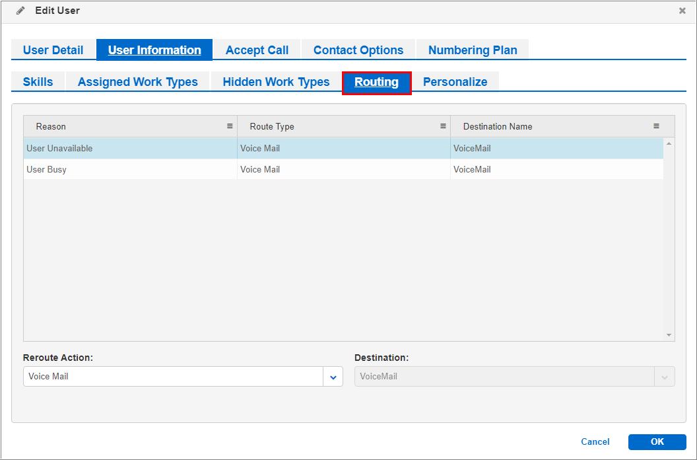Click the Cancel link
Image resolution: width=697 pixels, height=460 pixels.
[595, 441]
